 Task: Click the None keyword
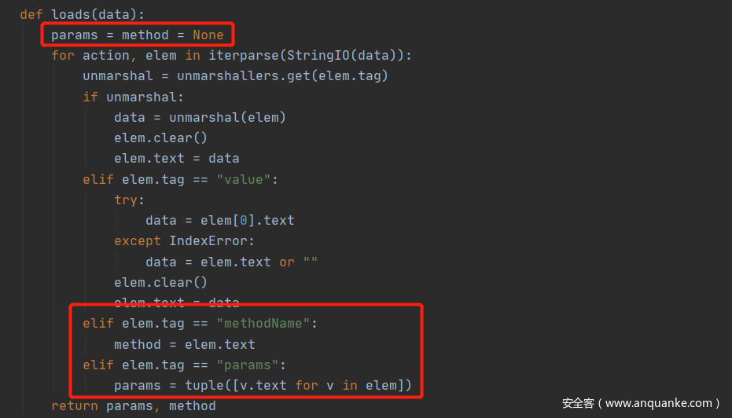click(208, 35)
